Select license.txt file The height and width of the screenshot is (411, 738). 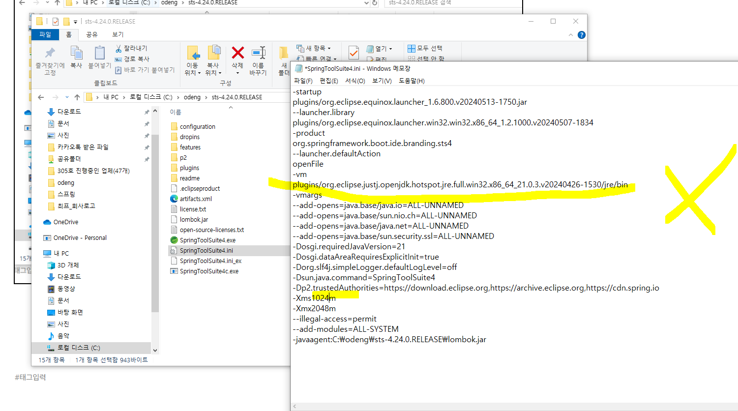(x=188, y=209)
